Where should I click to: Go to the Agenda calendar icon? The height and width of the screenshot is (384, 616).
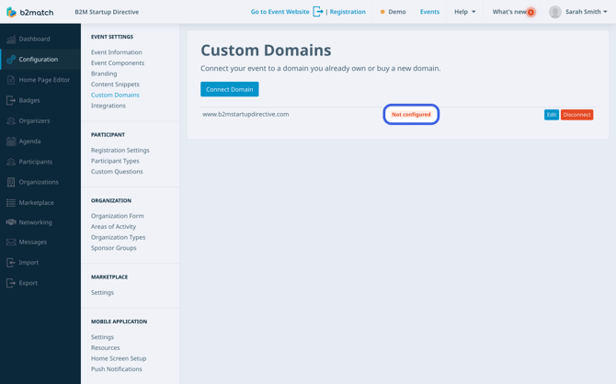(x=11, y=141)
